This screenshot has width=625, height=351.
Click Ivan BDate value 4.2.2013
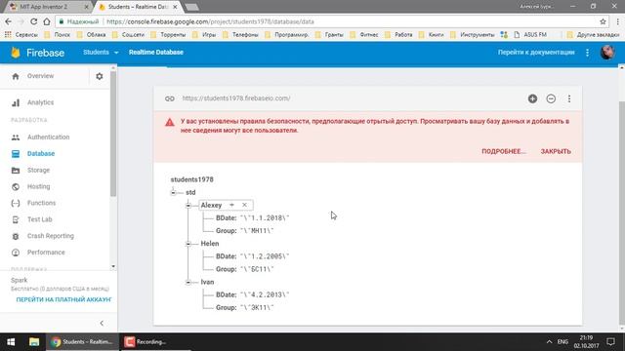pyautogui.click(x=265, y=294)
